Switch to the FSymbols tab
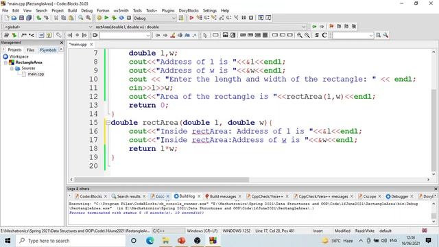 click(48, 50)
